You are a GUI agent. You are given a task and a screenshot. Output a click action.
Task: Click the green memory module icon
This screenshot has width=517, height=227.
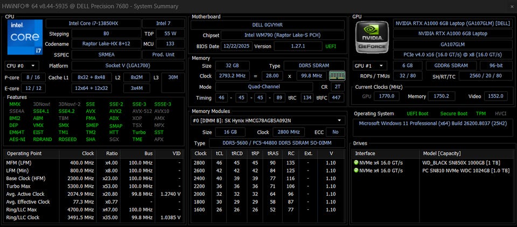pos(337,76)
